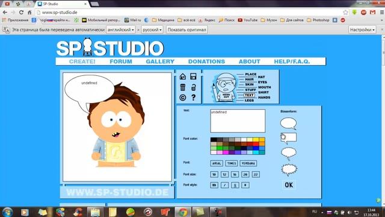Set font size to 20
Viewport: 385px width, 217px height.
[x=245, y=174]
